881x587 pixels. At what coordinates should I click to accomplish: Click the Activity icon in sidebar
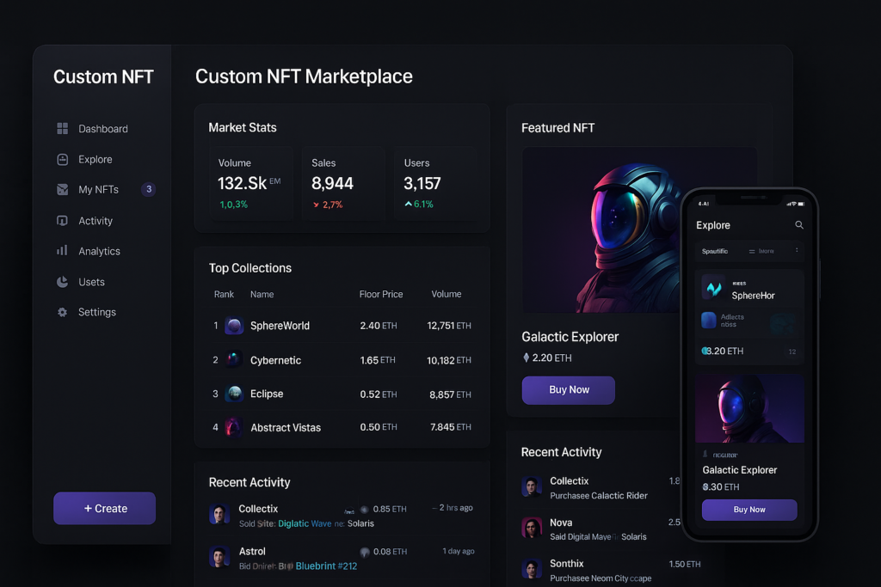coord(62,221)
